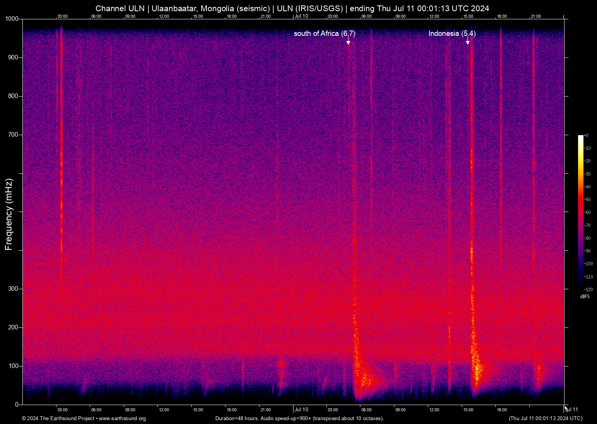Click the Jul 11 label on bottom axis
The image size is (597, 424).
coord(572,410)
